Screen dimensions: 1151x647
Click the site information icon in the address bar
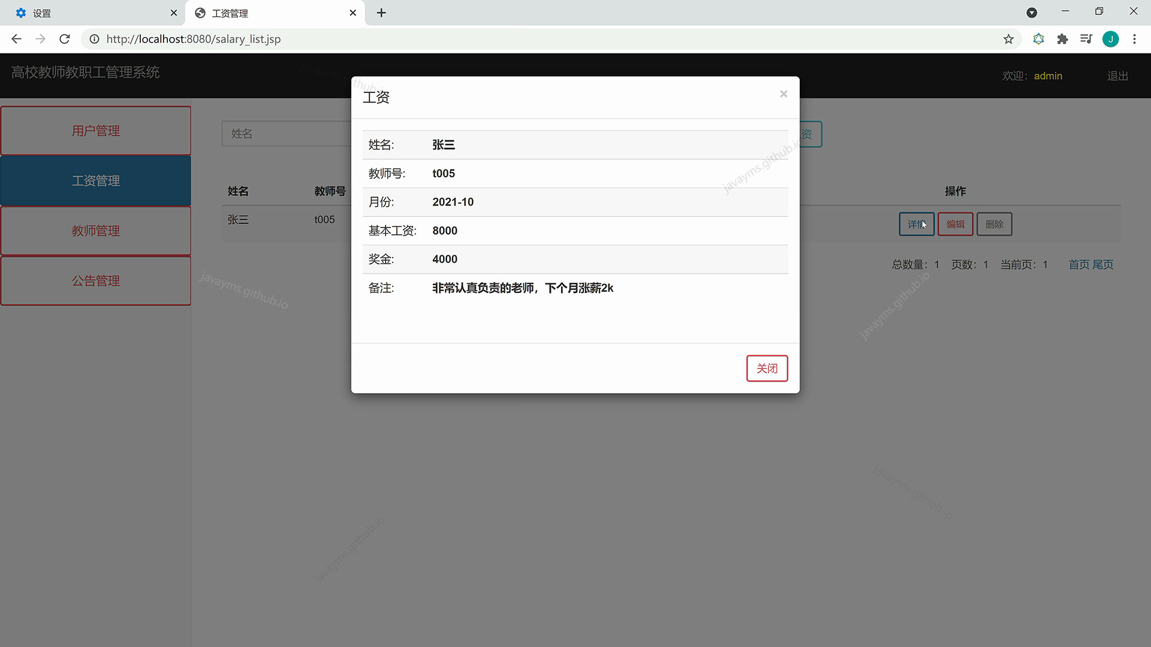94,39
